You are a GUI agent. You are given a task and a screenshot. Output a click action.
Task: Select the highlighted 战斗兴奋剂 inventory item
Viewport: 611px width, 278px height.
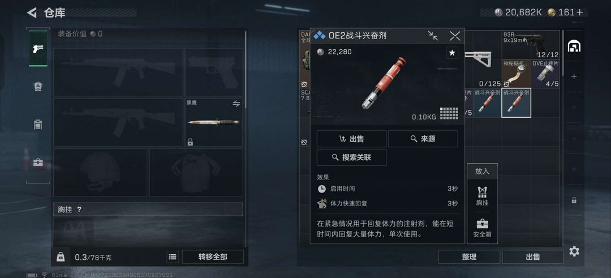coord(517,102)
